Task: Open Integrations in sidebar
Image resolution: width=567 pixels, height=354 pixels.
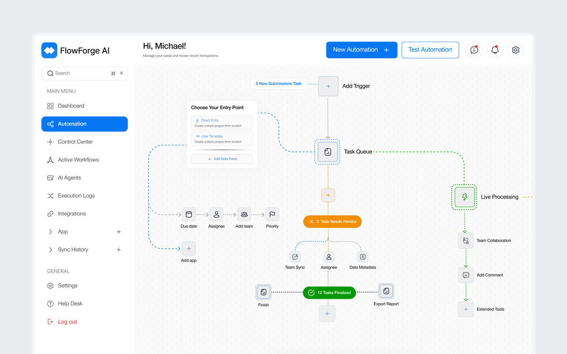Action: (85, 213)
